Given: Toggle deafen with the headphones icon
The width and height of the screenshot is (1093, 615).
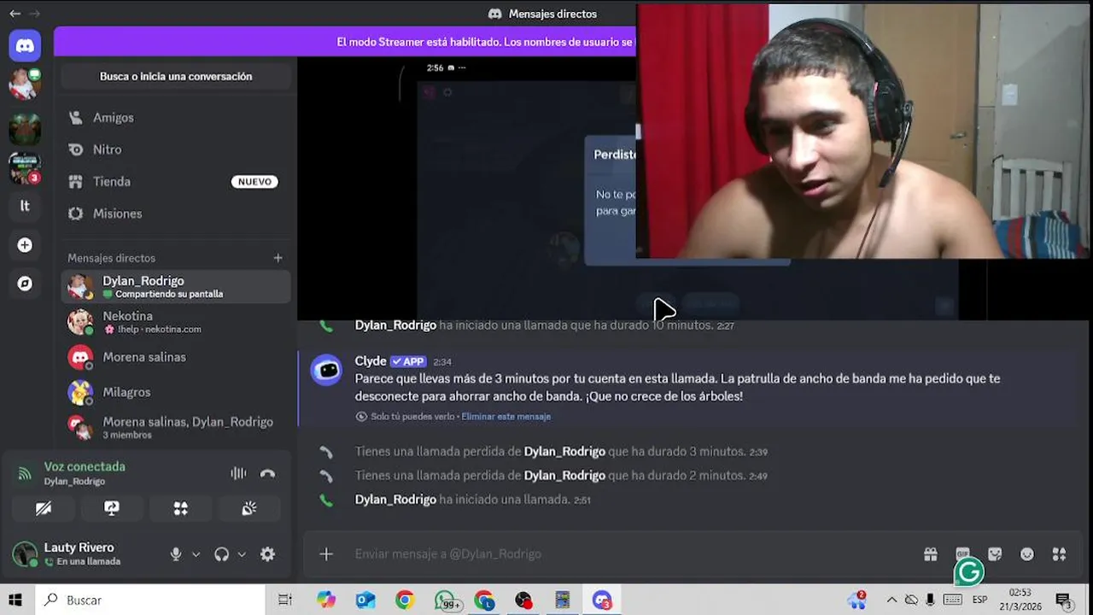Looking at the screenshot, I should tap(222, 554).
